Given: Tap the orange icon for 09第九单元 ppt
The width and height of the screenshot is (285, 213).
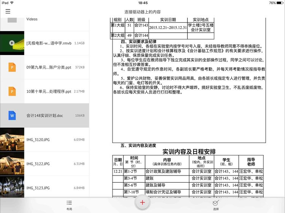Looking at the screenshot, I should tap(12, 67).
